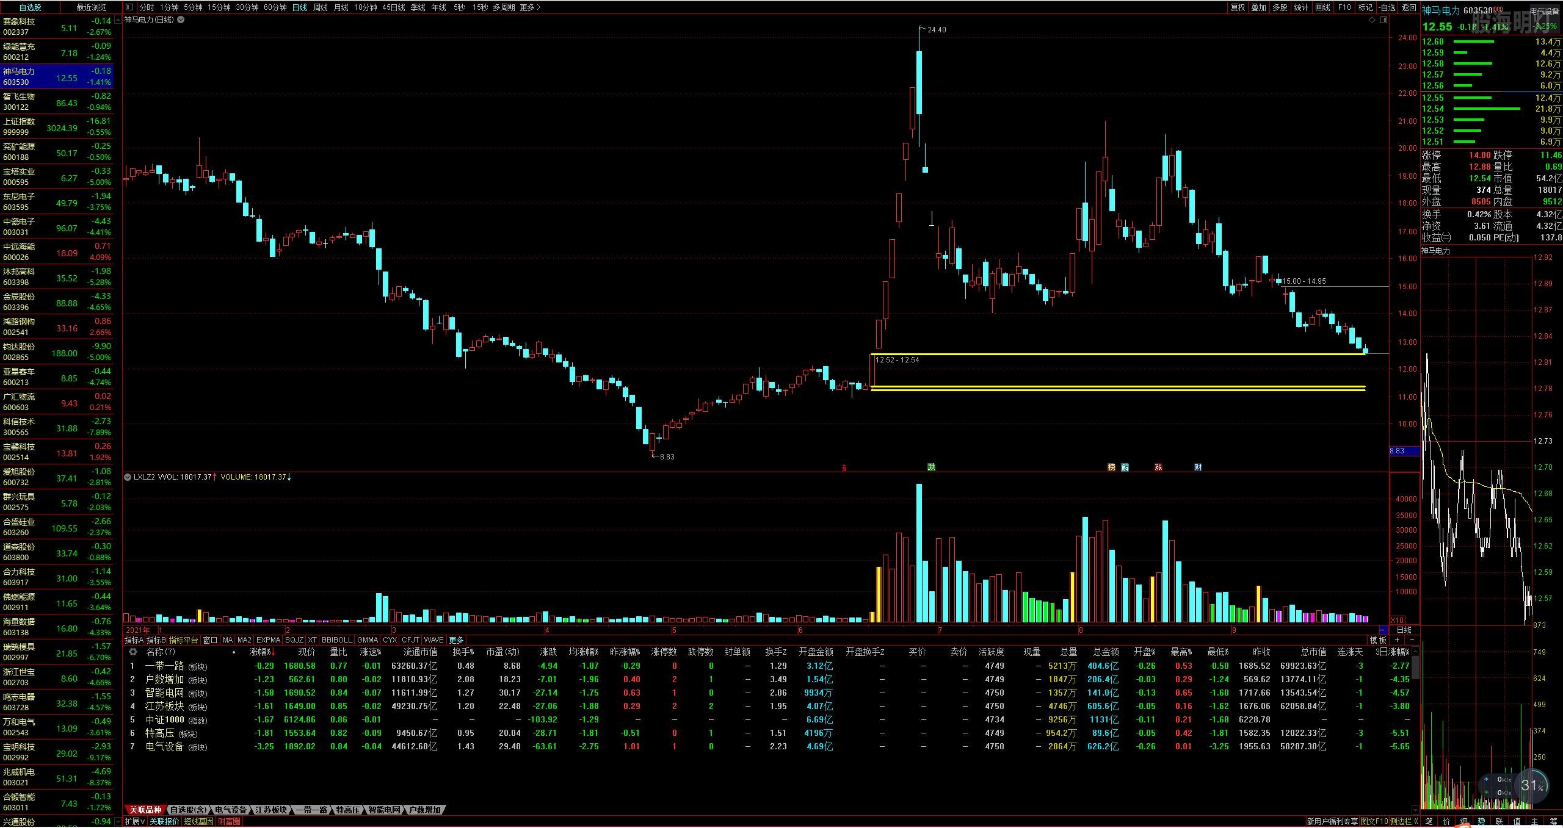The width and height of the screenshot is (1563, 828).
Task: Switch to the 自选股 tab
Action: (x=31, y=7)
